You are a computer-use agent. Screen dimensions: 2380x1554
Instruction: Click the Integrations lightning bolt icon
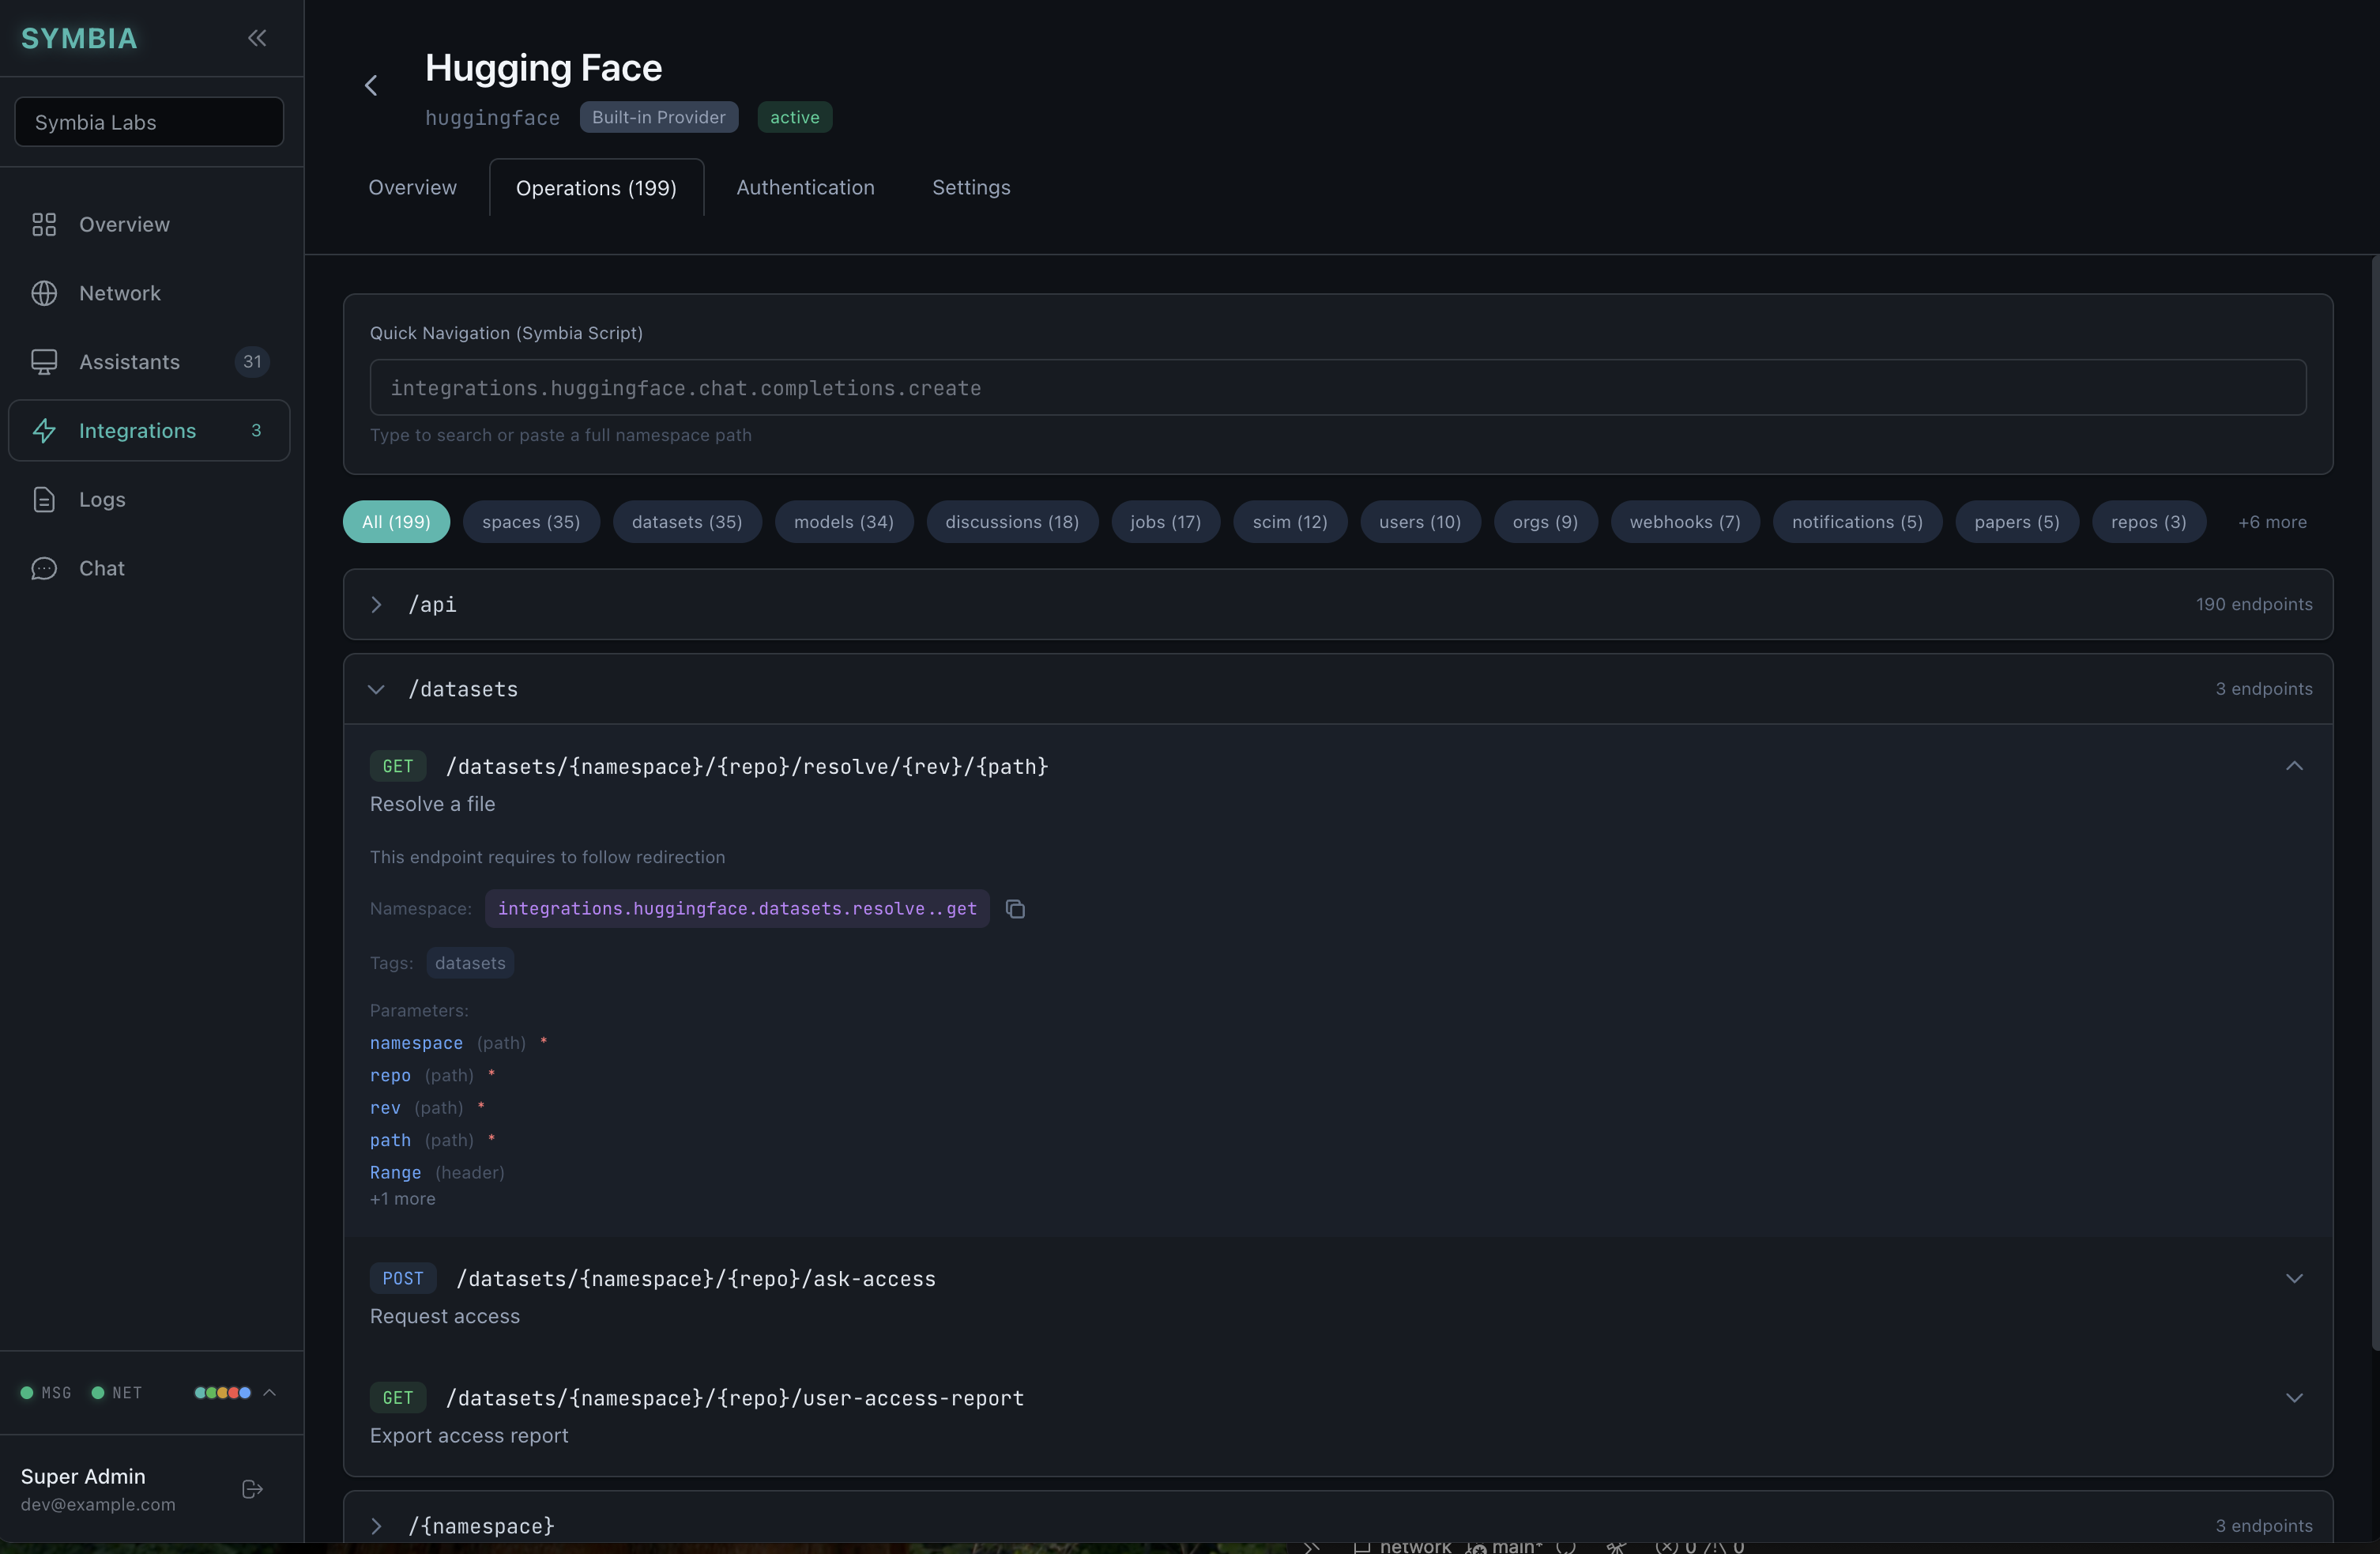(44, 430)
